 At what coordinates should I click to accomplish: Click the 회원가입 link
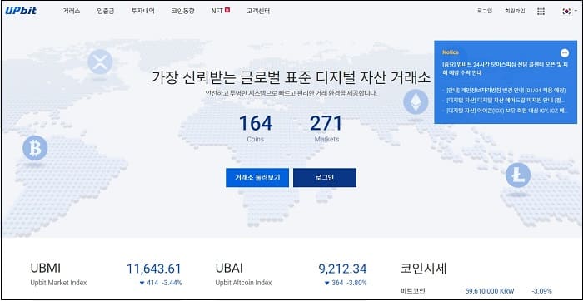(515, 11)
